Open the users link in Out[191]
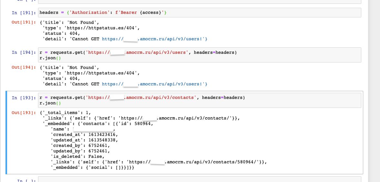This screenshot has height=182, width=380. (x=155, y=39)
